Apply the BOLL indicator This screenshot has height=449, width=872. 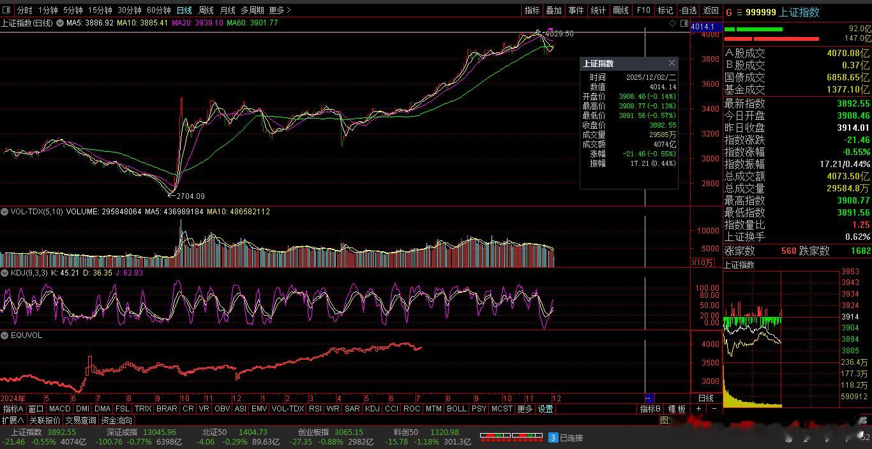tap(456, 409)
